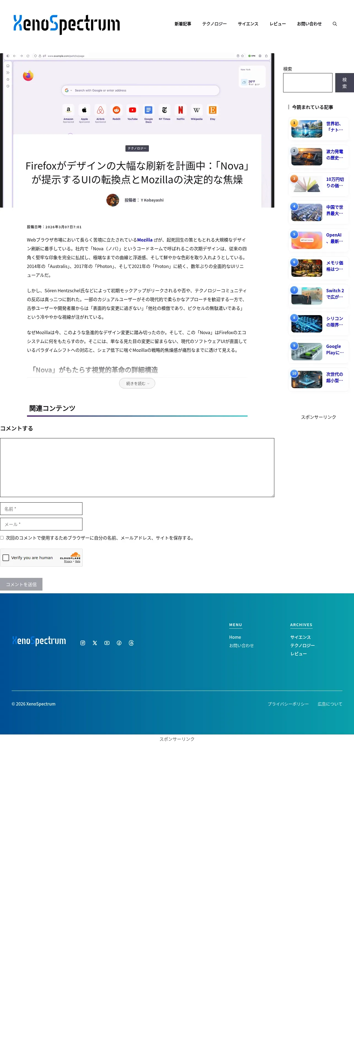354x1062 pixels.
Task: Open the Instagram icon in the footer
Action: coord(83,643)
